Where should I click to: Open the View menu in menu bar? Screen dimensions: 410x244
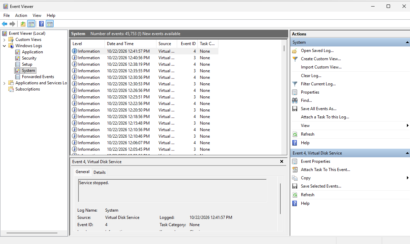click(37, 15)
